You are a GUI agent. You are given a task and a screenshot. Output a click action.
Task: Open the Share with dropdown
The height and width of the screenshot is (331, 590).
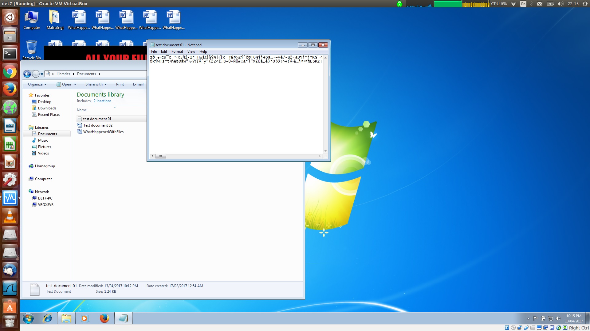96,84
